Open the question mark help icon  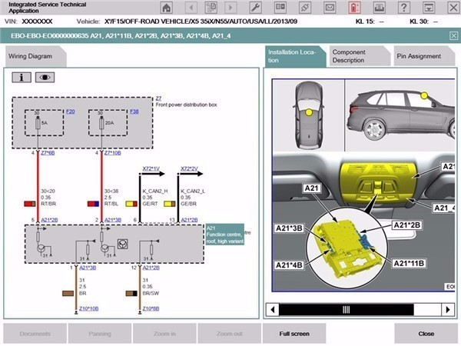click(403, 8)
